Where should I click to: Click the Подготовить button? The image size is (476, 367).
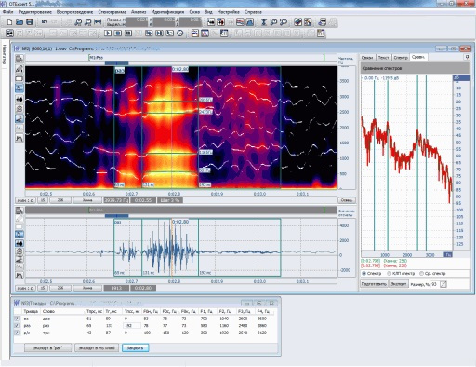tap(374, 284)
